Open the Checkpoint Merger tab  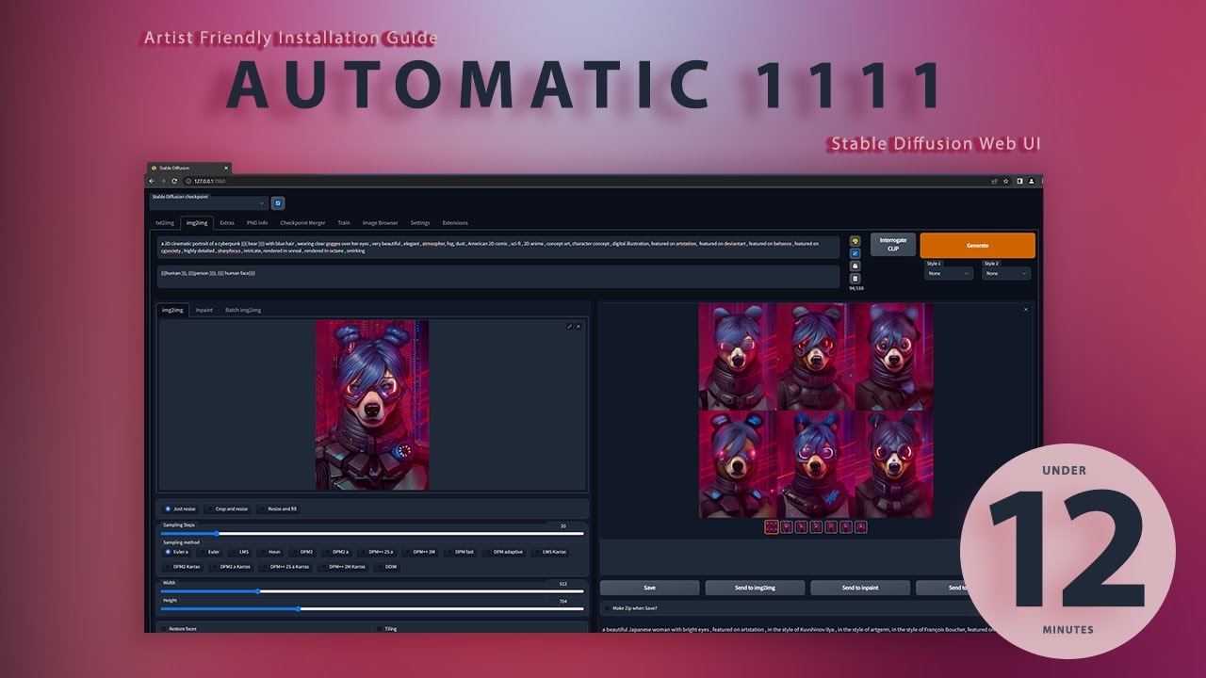pos(302,223)
